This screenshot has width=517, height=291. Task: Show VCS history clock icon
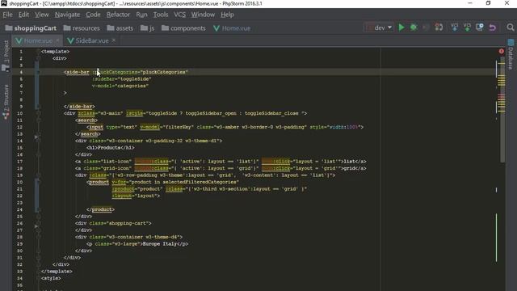[x=479, y=27]
